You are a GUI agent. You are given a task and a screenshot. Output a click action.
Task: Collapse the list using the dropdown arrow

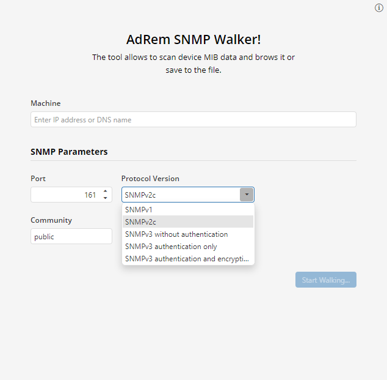coord(247,195)
